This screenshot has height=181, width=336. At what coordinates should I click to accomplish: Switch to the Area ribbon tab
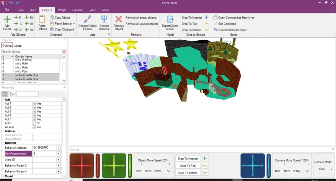(33, 10)
